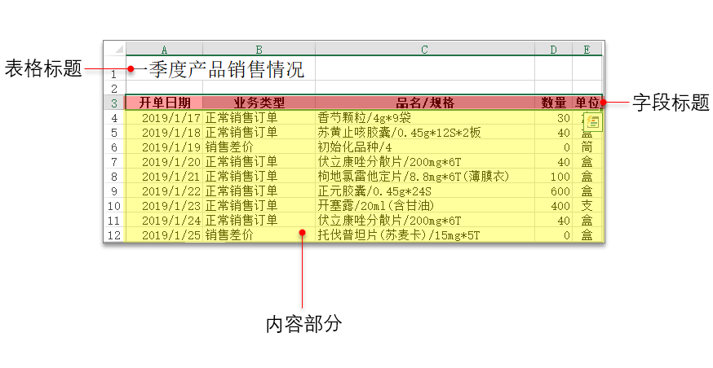Screen dimensions: 713x368
Task: Select date cell 2019/1/25
Action: pos(164,234)
